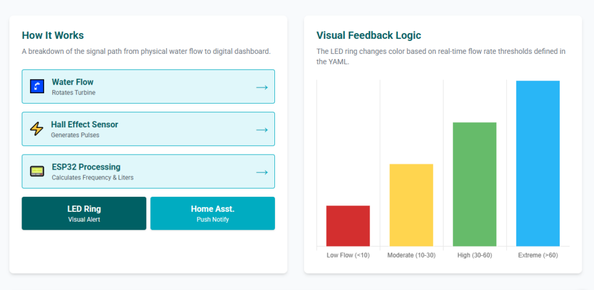Click the blue Extreme flow bar
This screenshot has width=594, height=290.
[538, 163]
